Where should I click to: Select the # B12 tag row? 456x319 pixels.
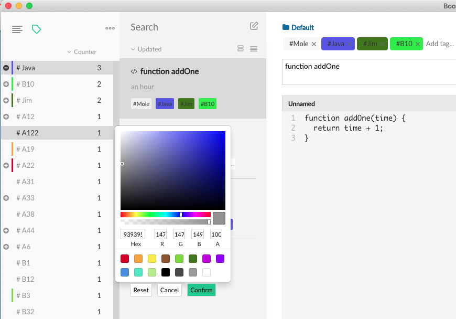coord(57,280)
